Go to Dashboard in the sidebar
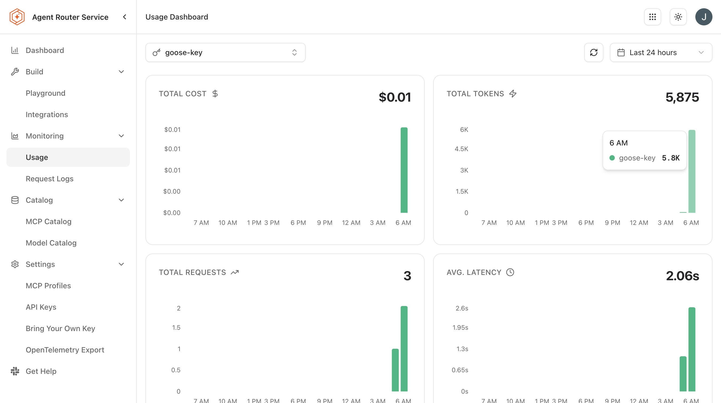Image resolution: width=721 pixels, height=403 pixels. point(68,50)
